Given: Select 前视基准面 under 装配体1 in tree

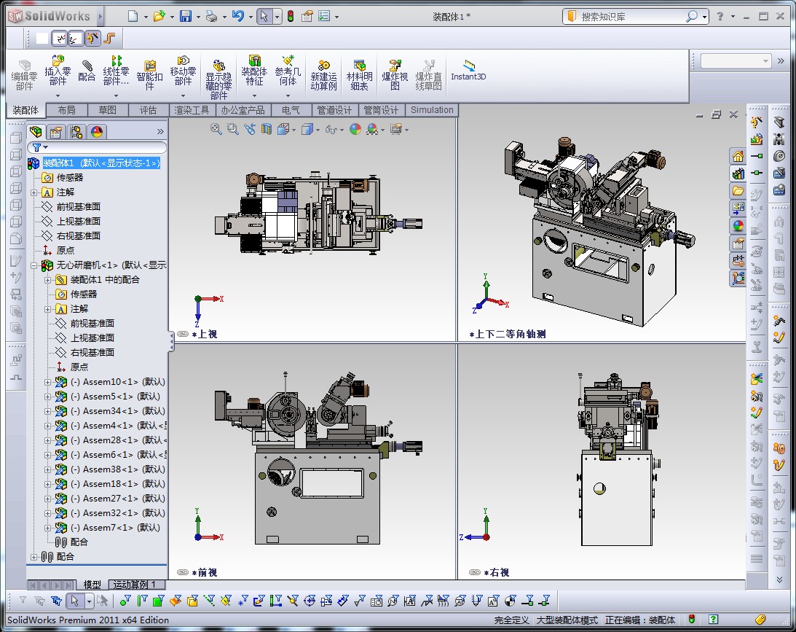Looking at the screenshot, I should (x=78, y=206).
